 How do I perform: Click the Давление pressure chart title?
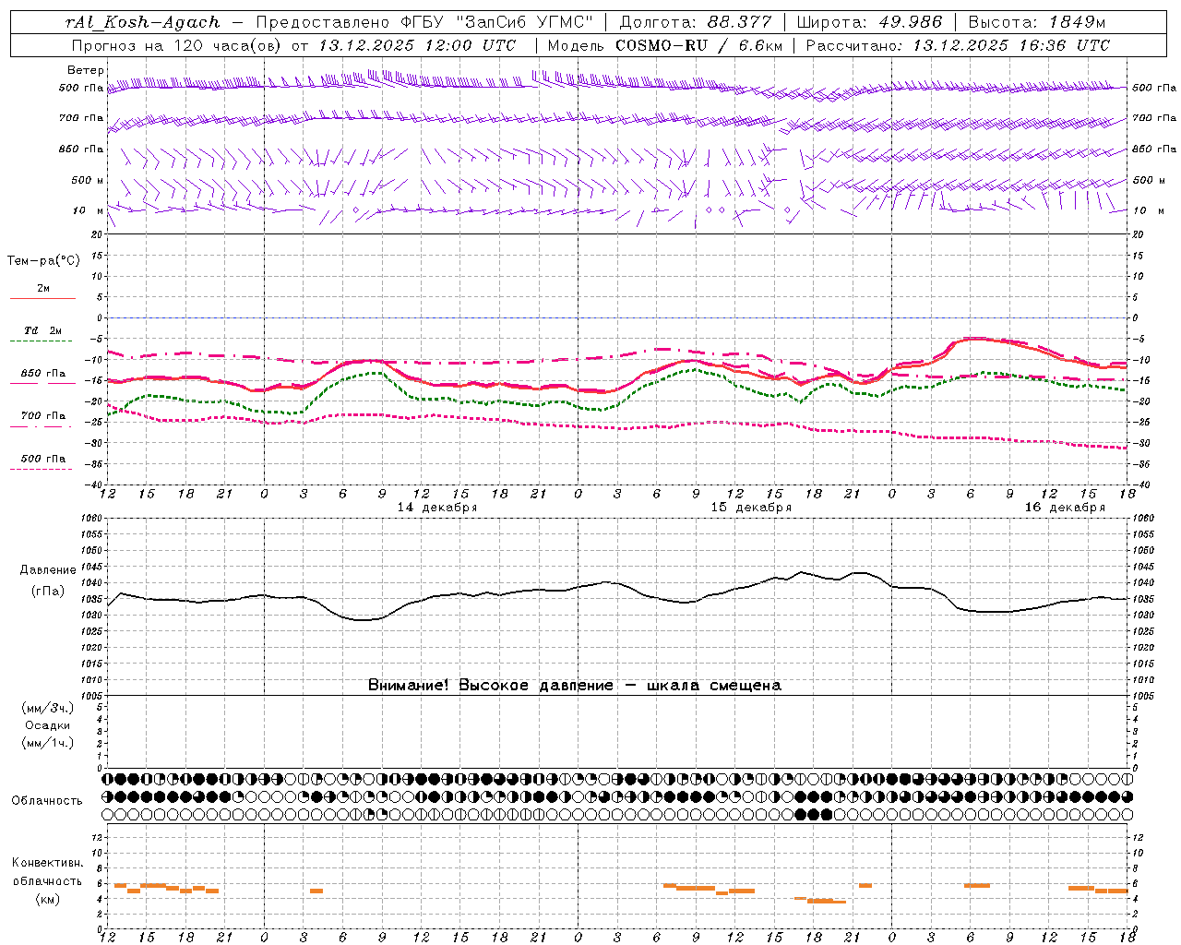click(48, 570)
